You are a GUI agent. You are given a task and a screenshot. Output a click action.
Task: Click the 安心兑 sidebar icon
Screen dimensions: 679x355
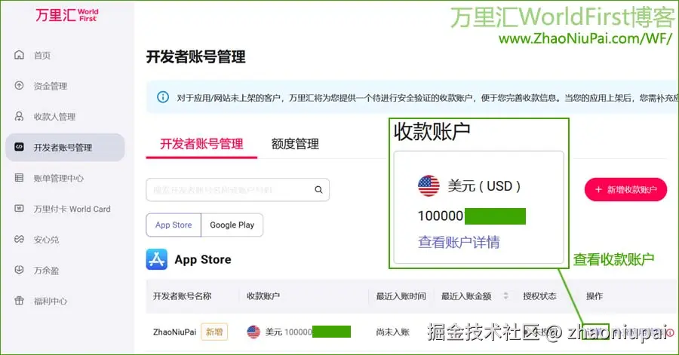coord(19,239)
